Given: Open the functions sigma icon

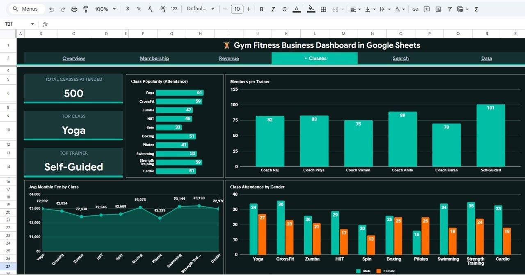Looking at the screenshot, I should (476, 9).
